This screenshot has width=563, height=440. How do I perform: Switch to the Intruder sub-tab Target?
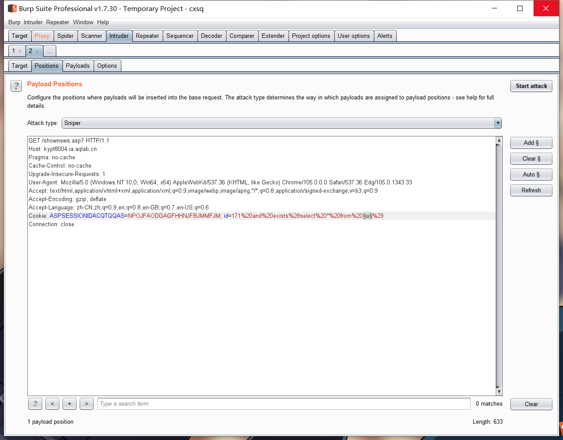(x=20, y=66)
